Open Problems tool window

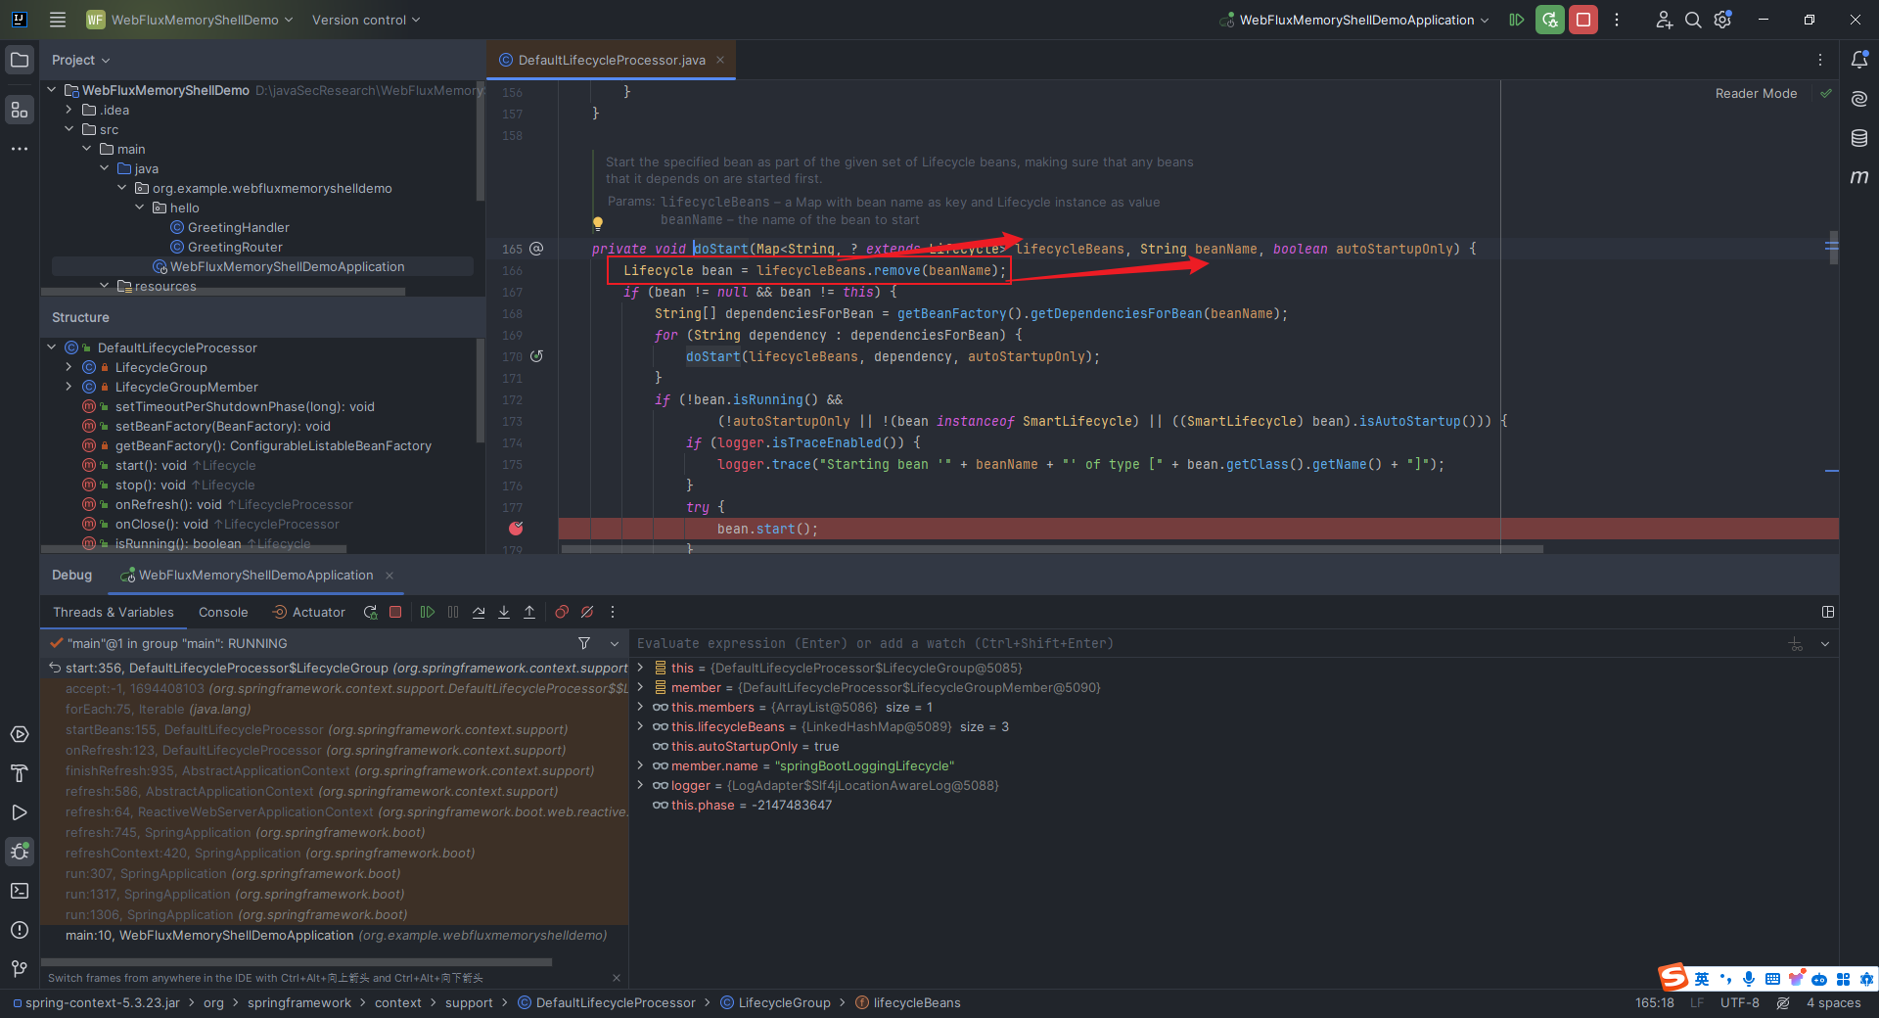coord(20,930)
